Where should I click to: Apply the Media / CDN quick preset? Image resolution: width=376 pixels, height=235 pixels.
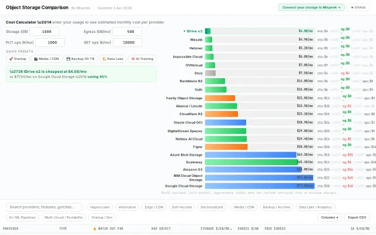[46, 59]
